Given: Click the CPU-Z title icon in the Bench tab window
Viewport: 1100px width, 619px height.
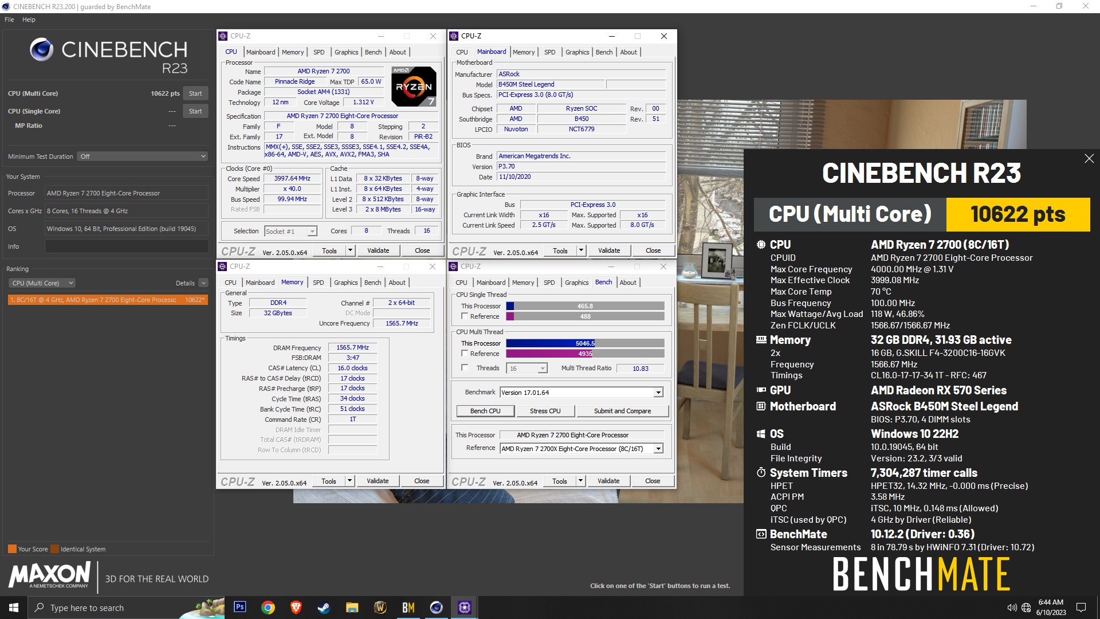Looking at the screenshot, I should [453, 267].
